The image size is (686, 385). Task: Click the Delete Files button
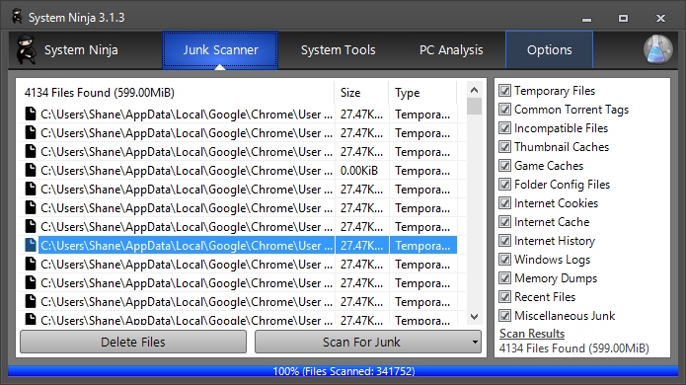point(133,342)
